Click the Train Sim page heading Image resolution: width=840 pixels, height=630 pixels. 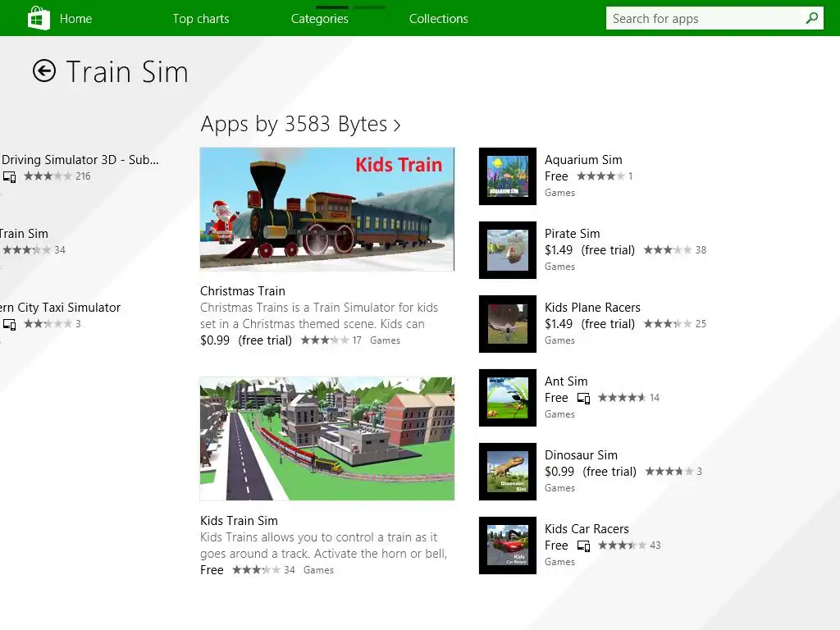(127, 72)
